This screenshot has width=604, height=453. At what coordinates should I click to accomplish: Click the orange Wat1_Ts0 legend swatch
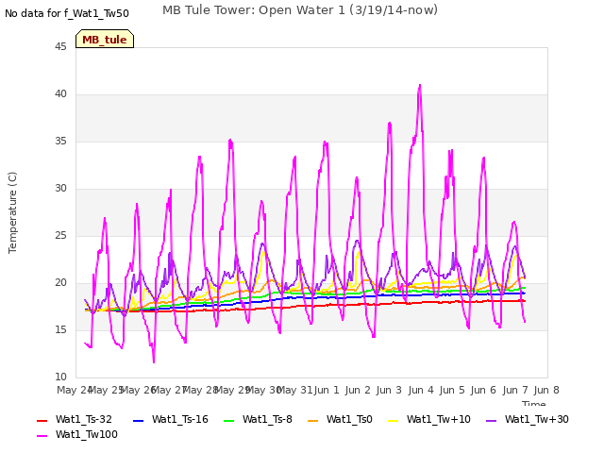[312, 421]
